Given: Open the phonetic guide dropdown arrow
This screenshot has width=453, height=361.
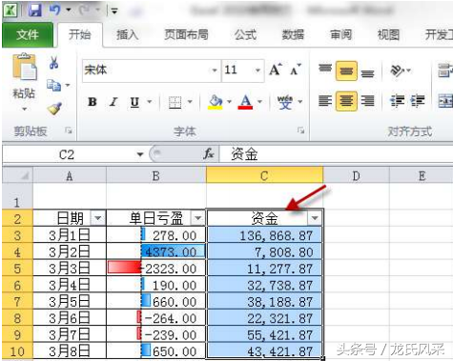Looking at the screenshot, I should tap(300, 102).
